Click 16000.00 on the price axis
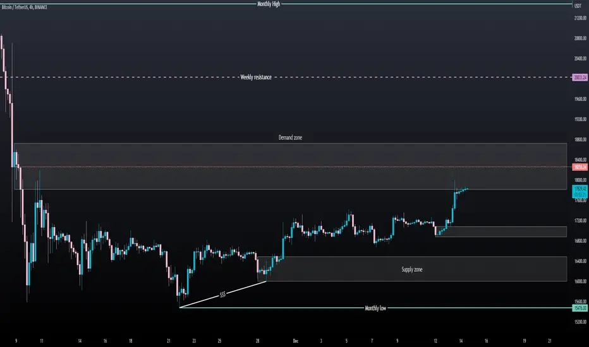This screenshot has width=589, height=347. (580, 281)
